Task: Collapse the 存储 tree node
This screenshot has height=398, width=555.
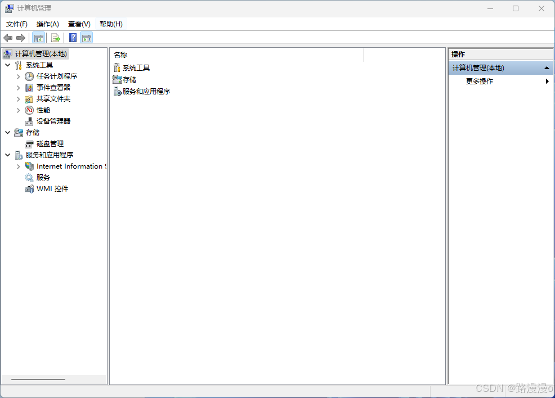Action: 8,133
